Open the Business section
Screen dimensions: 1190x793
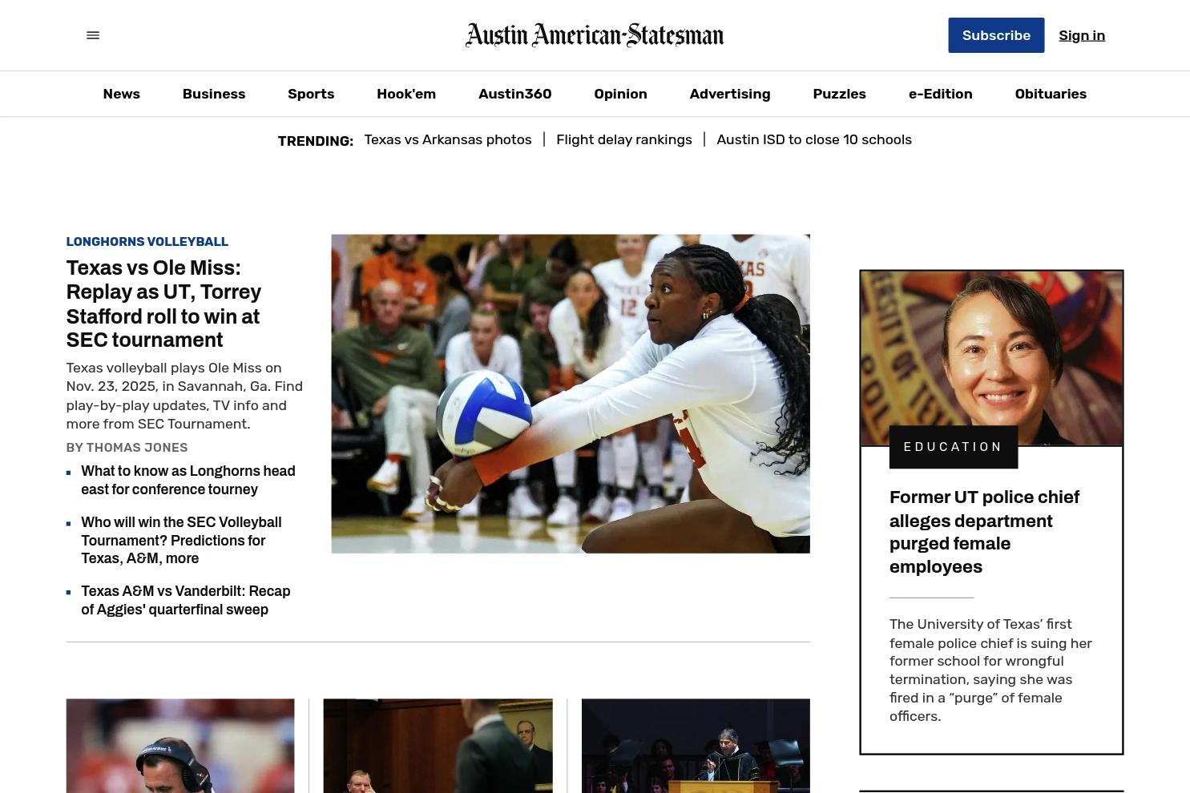[214, 94]
